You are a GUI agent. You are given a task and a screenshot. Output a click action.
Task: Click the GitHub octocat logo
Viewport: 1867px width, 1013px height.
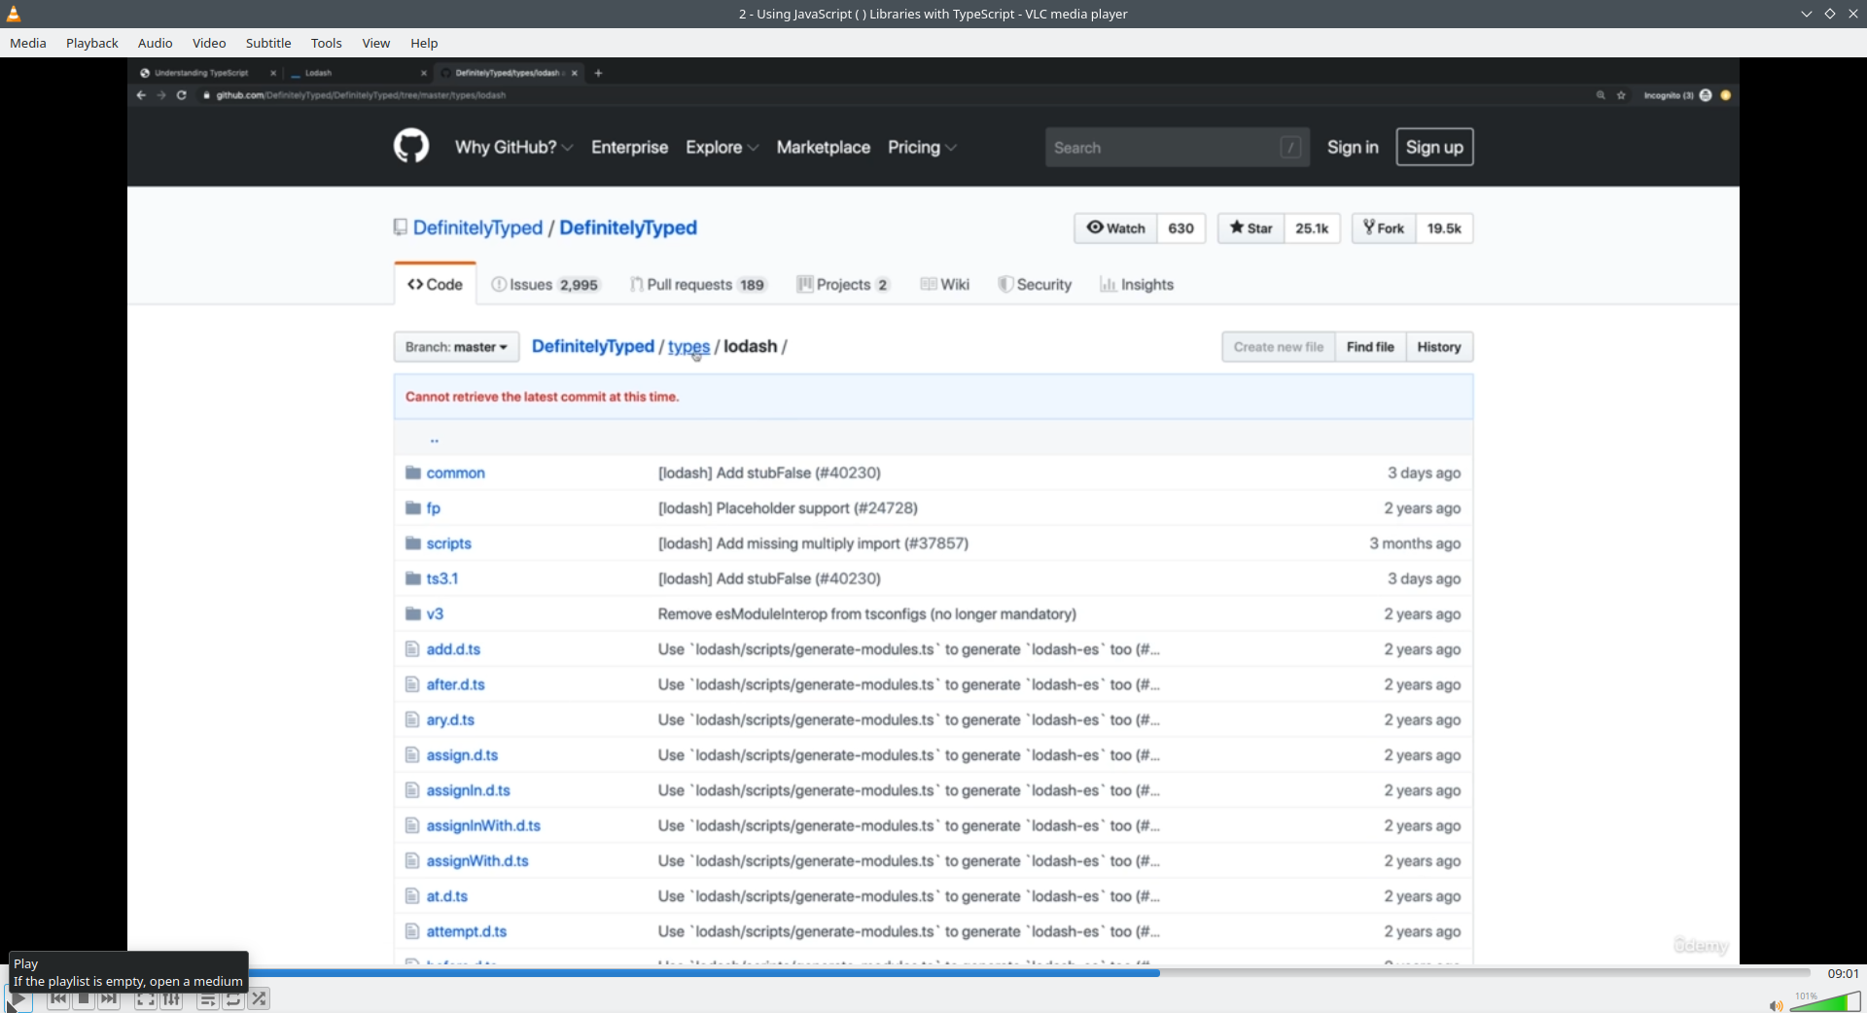click(411, 147)
